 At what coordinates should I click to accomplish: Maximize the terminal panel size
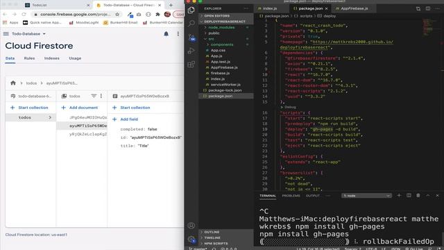click(x=428, y=196)
